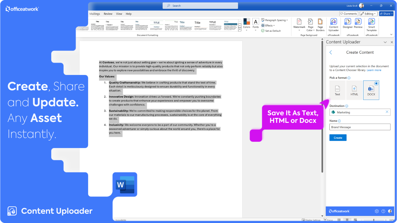Click the Page Color button
This screenshot has height=223, width=397.
(310, 25)
